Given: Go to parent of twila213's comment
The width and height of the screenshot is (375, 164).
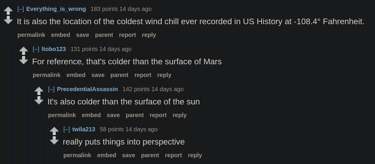Looking at the screenshot, I should (150, 155).
